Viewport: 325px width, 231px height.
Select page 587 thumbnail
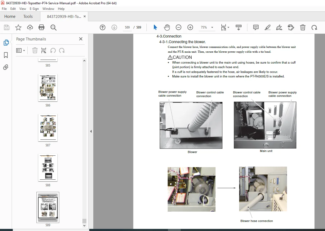48,128
